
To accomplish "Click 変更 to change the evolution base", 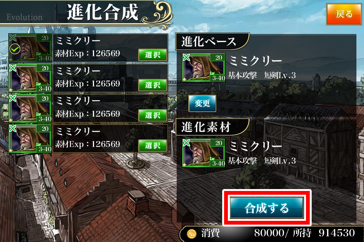I will pos(202,103).
